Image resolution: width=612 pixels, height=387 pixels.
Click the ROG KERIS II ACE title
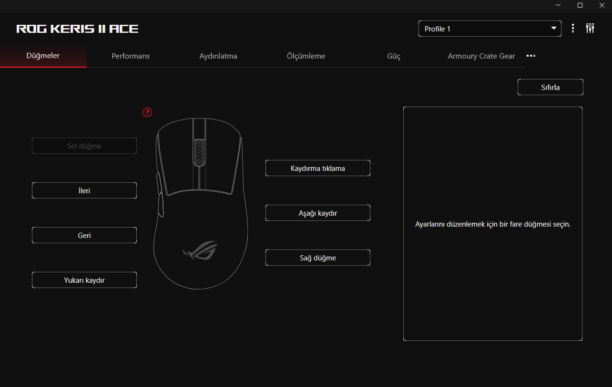click(78, 29)
